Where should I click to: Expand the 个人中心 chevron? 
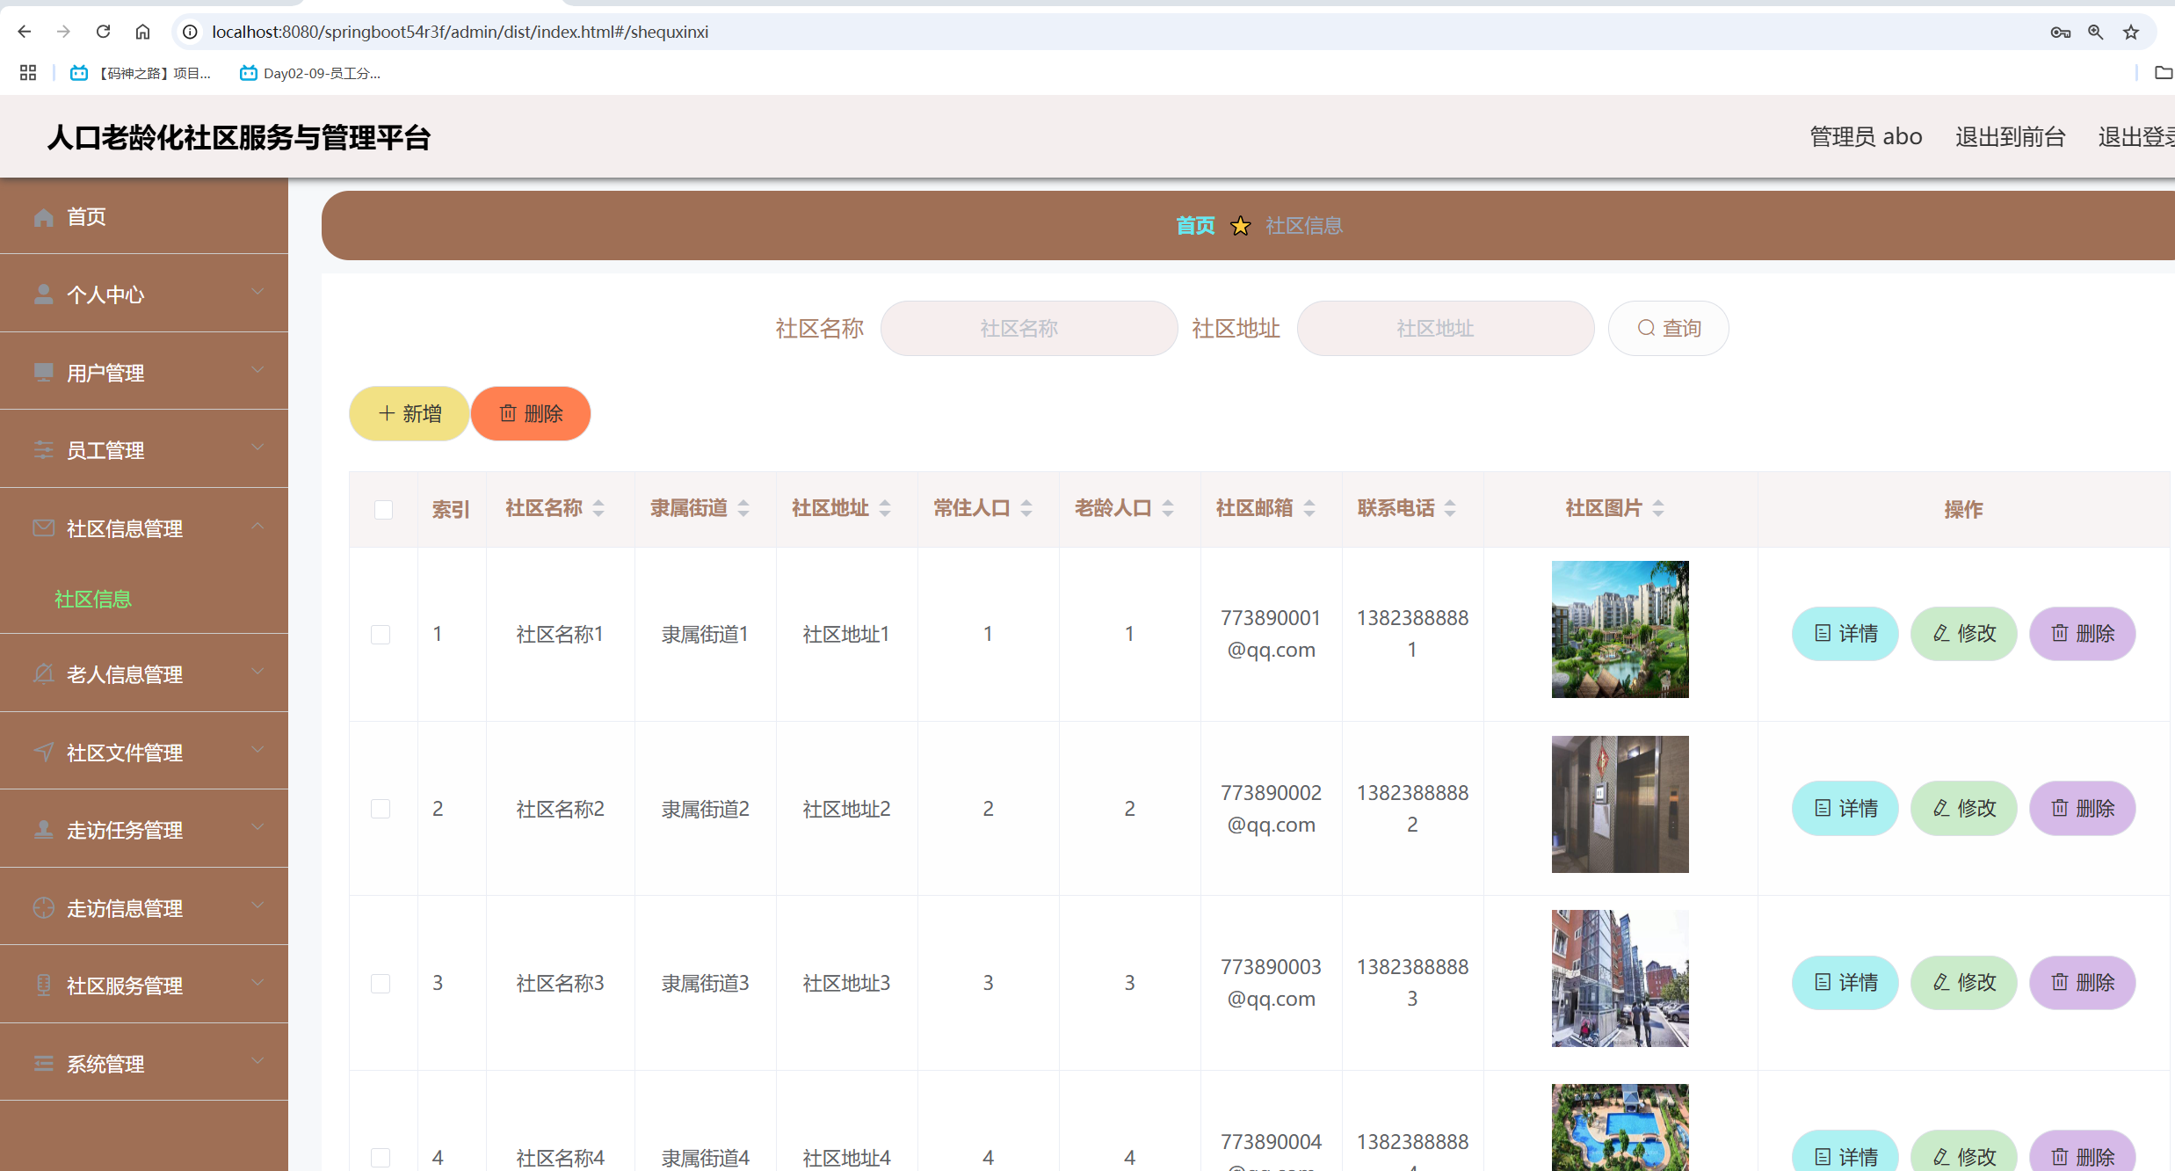pos(257,292)
